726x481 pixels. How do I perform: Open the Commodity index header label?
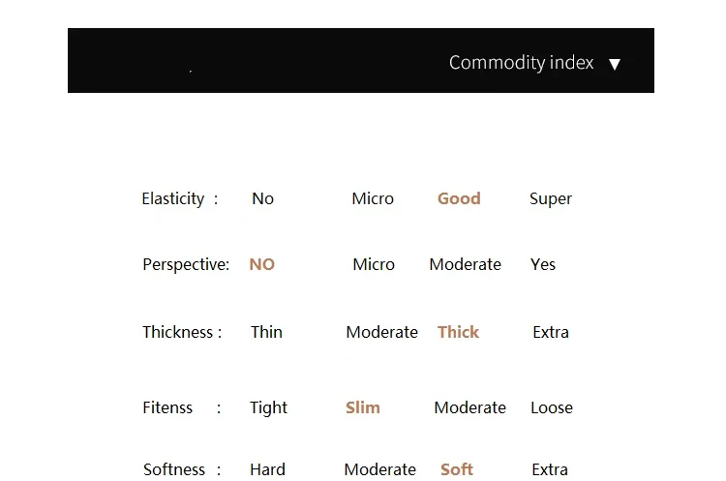point(521,63)
